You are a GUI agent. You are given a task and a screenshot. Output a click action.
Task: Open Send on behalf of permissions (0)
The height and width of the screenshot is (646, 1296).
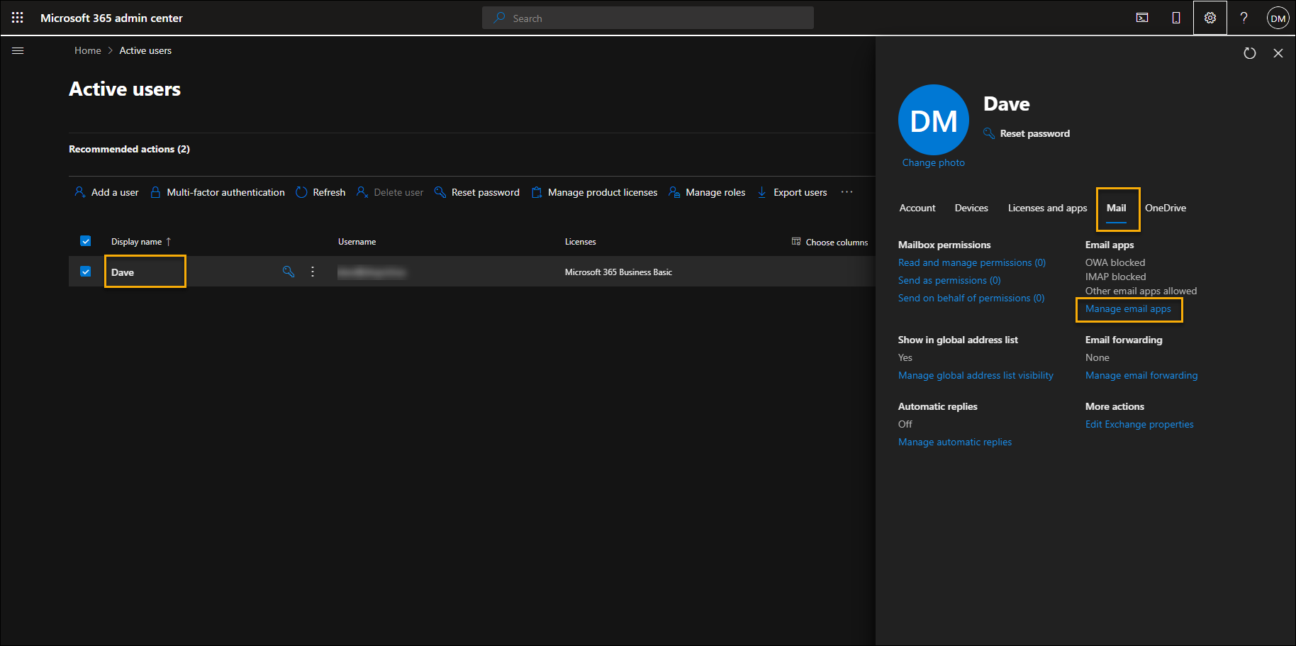[971, 298]
